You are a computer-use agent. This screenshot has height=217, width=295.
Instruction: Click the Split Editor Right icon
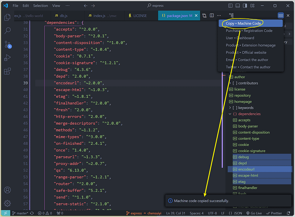pos(212,16)
